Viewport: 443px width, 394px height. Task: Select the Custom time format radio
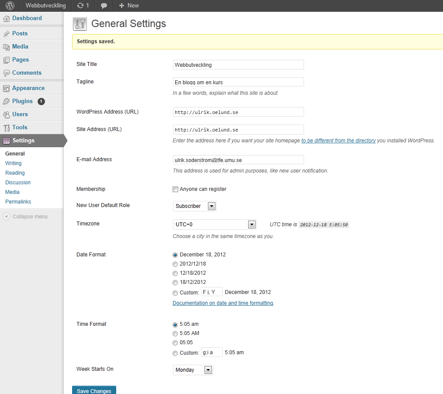coord(175,353)
